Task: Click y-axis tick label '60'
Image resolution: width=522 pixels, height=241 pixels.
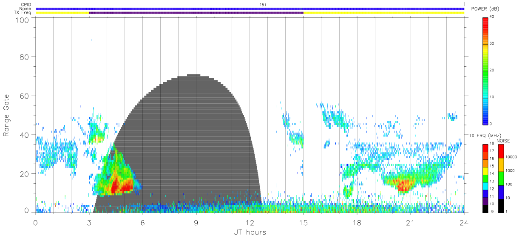Action: 24,96
